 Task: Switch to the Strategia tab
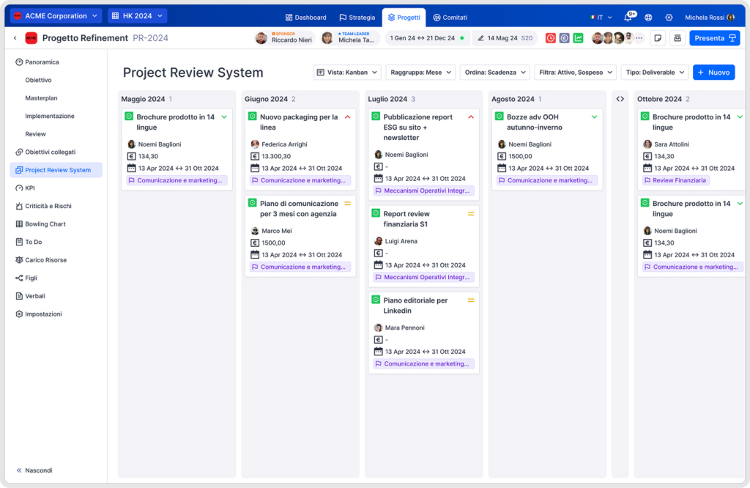(x=357, y=18)
